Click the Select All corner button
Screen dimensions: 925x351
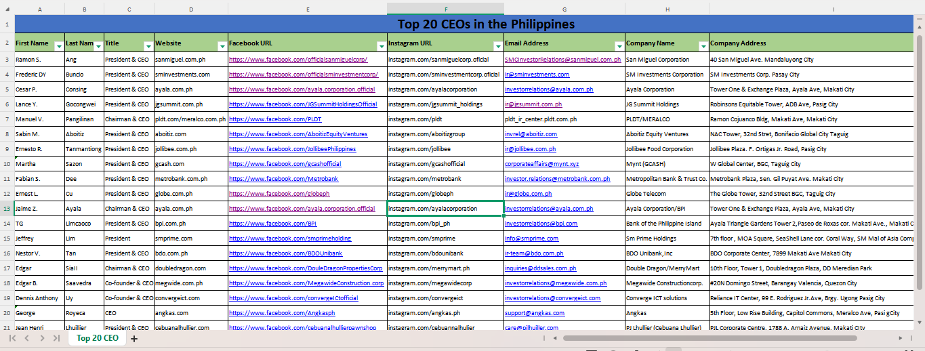click(7, 9)
